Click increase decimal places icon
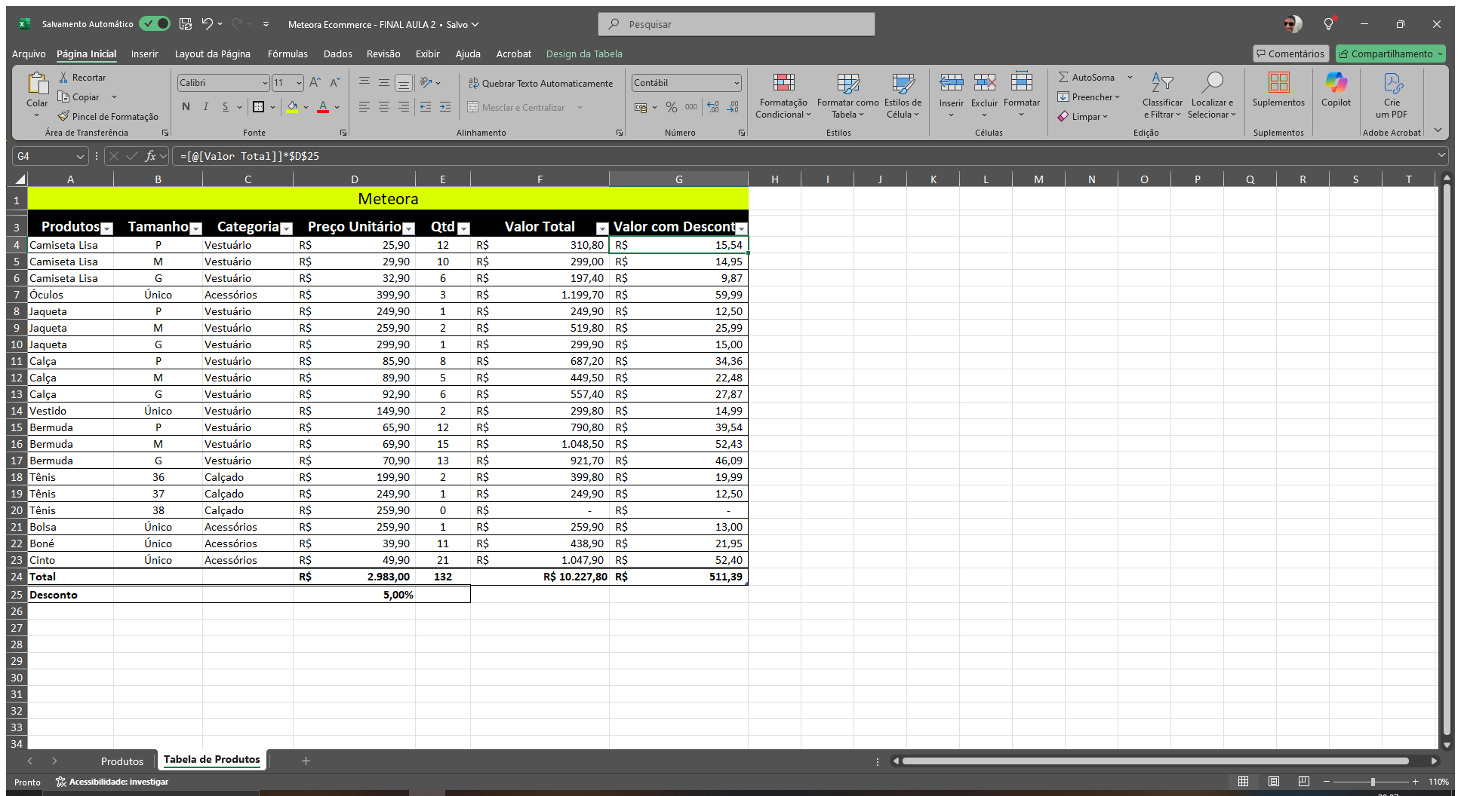The height and width of the screenshot is (796, 1461). pos(713,107)
